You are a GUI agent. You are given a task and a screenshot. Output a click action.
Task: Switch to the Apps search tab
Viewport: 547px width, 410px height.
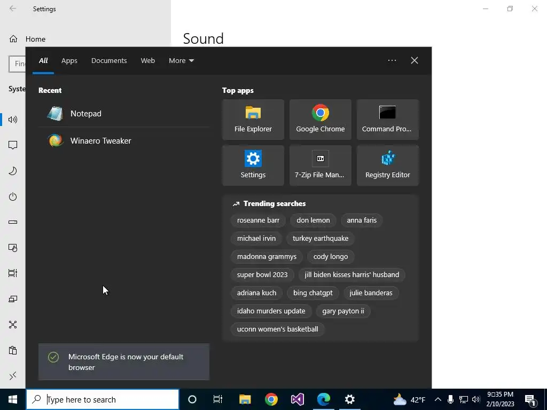[x=69, y=61]
